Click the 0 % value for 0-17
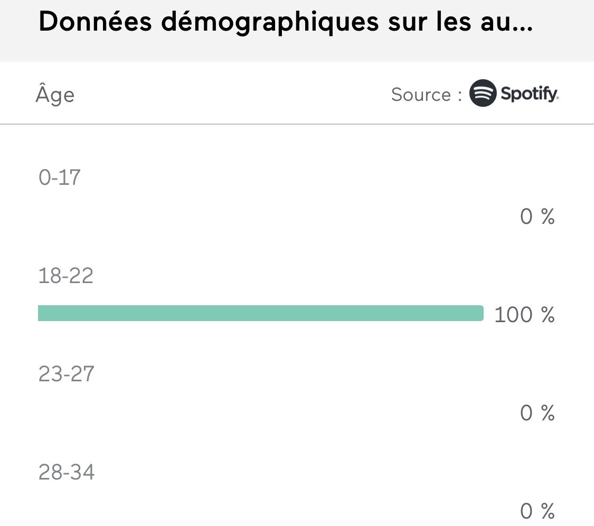The height and width of the screenshot is (526, 594). coord(537,217)
